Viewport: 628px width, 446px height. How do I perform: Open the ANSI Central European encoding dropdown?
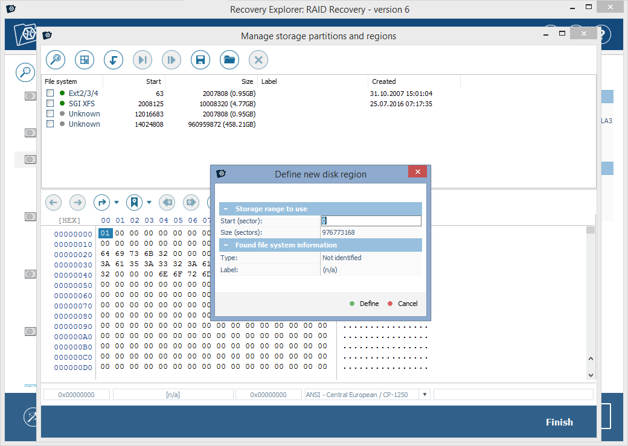point(425,395)
